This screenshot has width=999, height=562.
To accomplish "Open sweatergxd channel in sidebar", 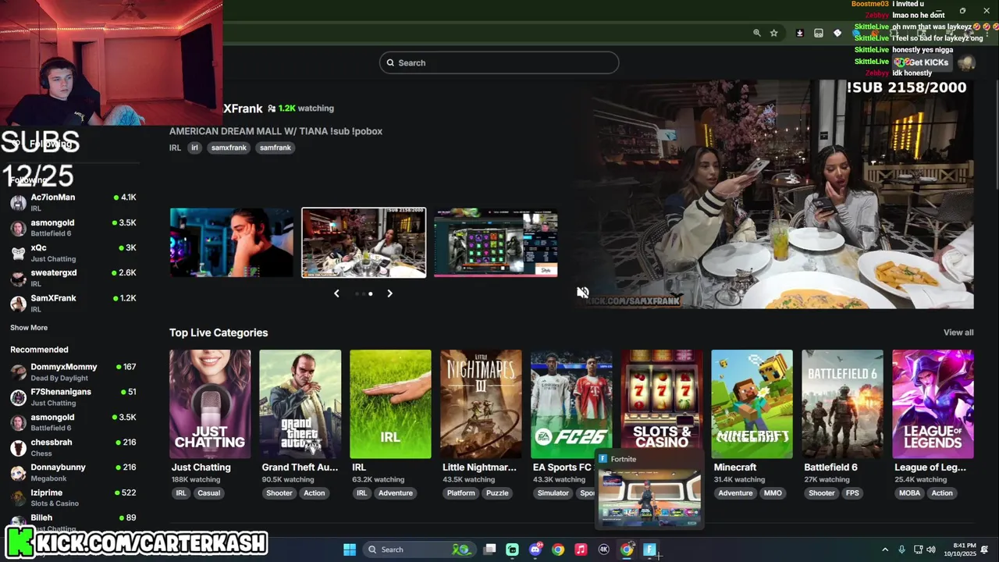I will [x=73, y=278].
